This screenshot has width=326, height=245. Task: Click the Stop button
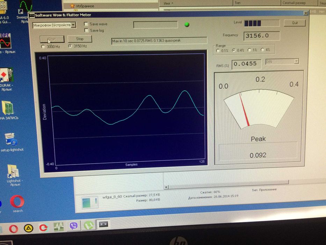click(x=80, y=39)
